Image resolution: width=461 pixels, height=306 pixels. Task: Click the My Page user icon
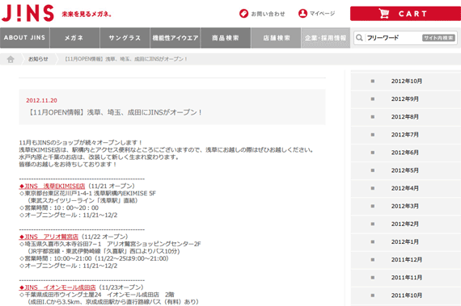[x=302, y=13]
